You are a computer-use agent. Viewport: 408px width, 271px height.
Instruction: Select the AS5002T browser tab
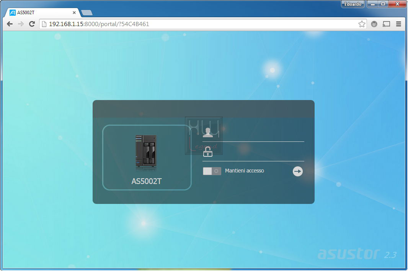pos(43,13)
